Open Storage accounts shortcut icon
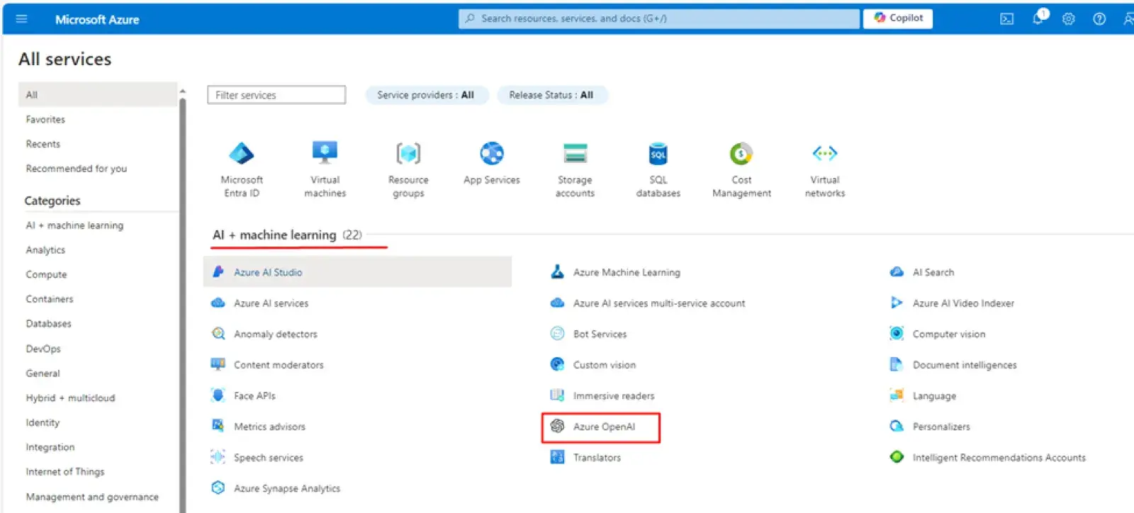1134x513 pixels. [x=575, y=153]
